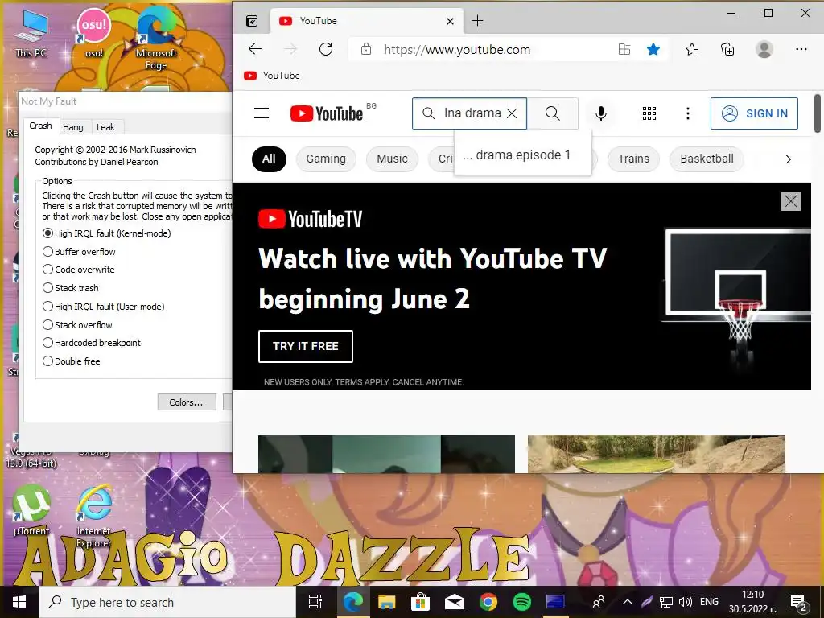
Task: Open the Edge Favorites list icon
Action: tap(692, 49)
